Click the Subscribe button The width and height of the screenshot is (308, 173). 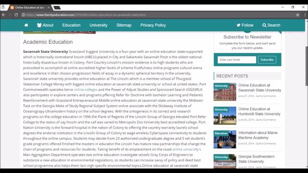(x=267, y=60)
